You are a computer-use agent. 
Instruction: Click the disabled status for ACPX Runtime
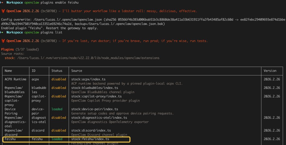coord(59,79)
